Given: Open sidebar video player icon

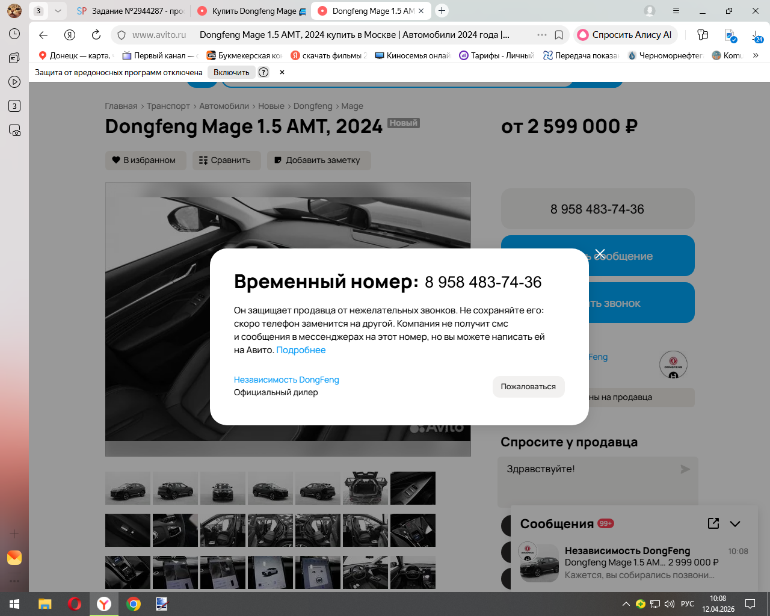Looking at the screenshot, I should pyautogui.click(x=14, y=82).
